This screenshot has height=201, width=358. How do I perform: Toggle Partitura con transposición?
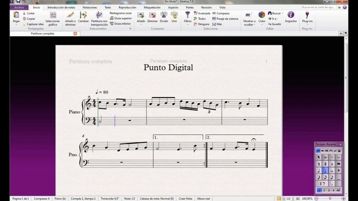pyautogui.click(x=99, y=18)
